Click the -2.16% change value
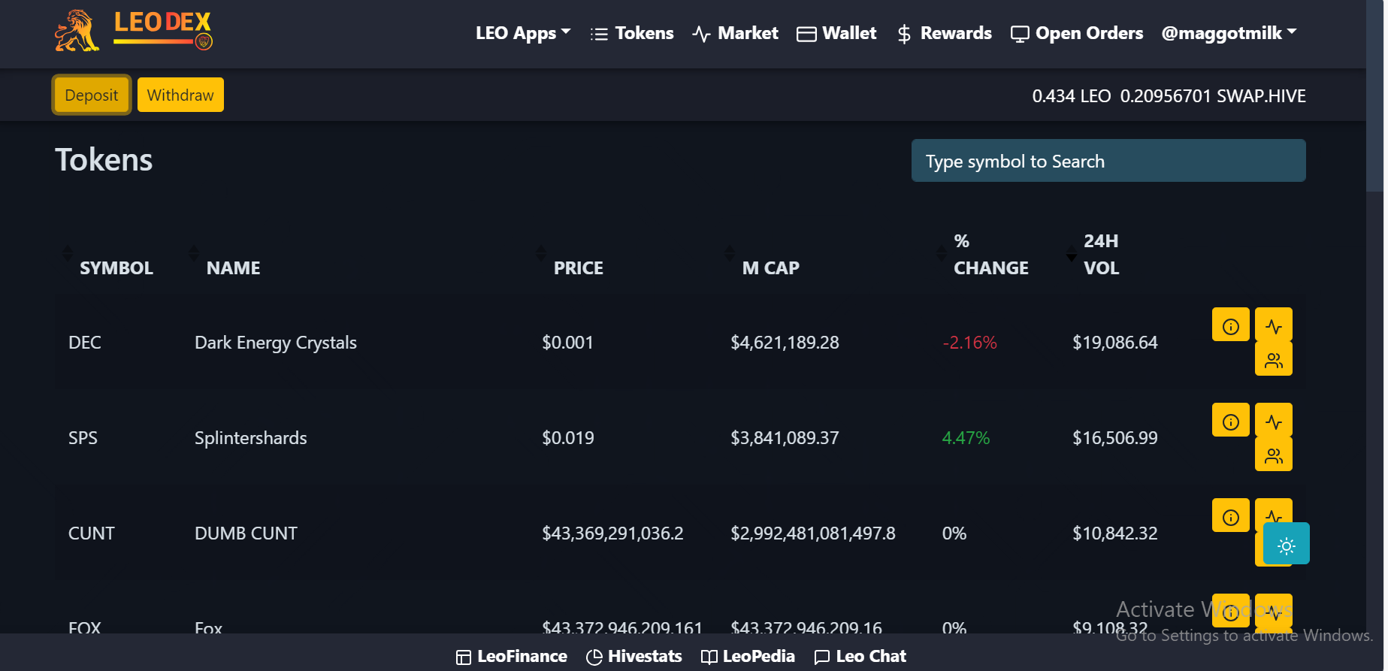 (x=969, y=343)
